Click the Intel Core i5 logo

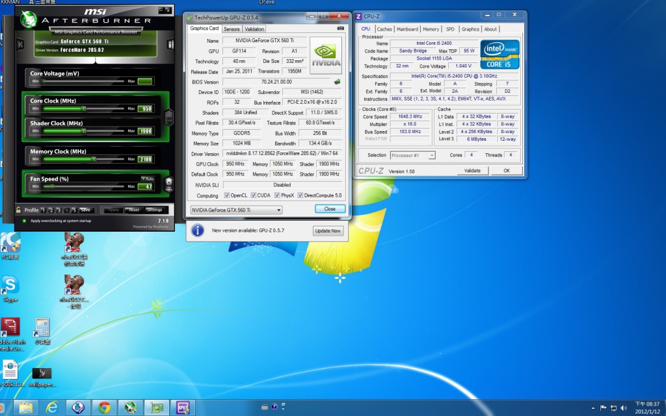(499, 54)
